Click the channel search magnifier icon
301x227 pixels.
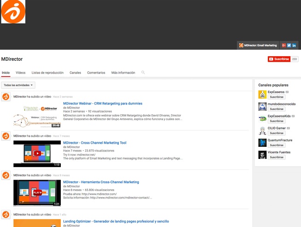[x=143, y=72]
